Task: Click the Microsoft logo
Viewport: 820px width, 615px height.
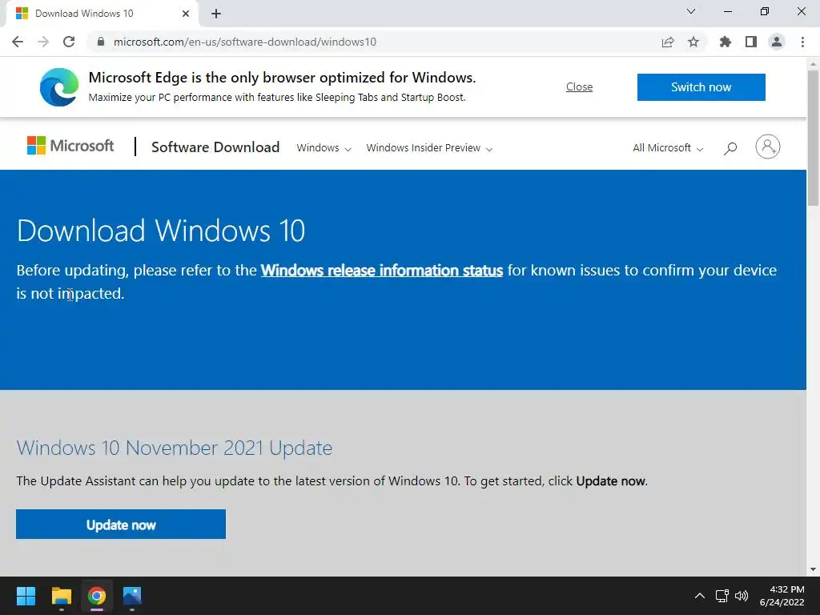Action: [x=70, y=146]
